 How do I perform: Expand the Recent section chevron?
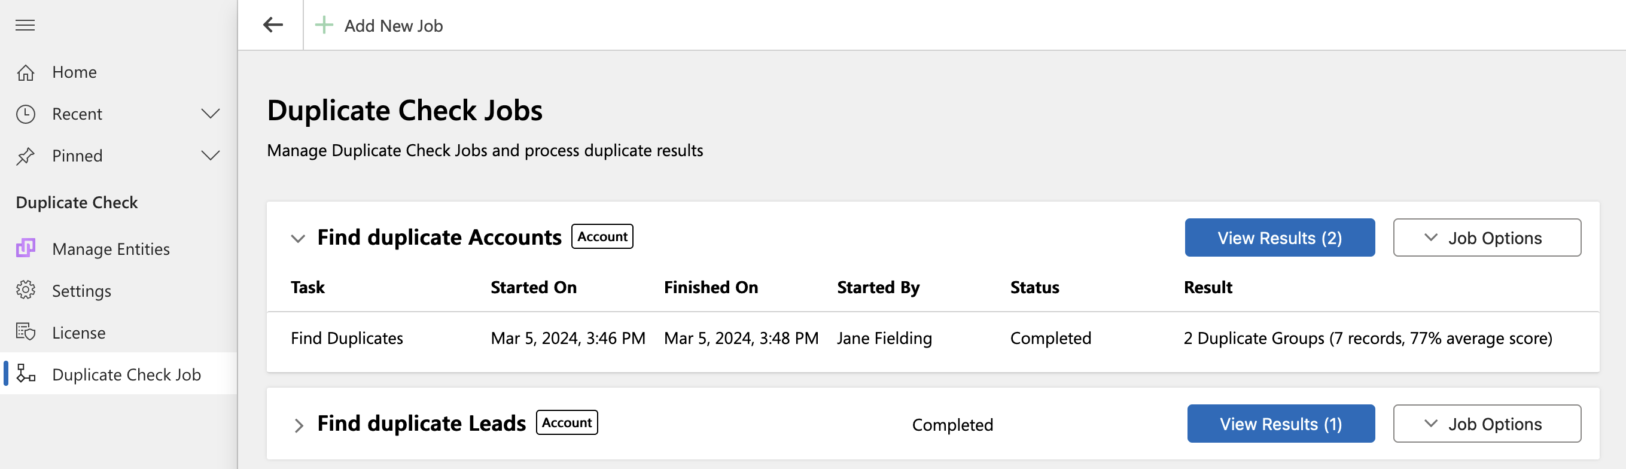pos(210,114)
